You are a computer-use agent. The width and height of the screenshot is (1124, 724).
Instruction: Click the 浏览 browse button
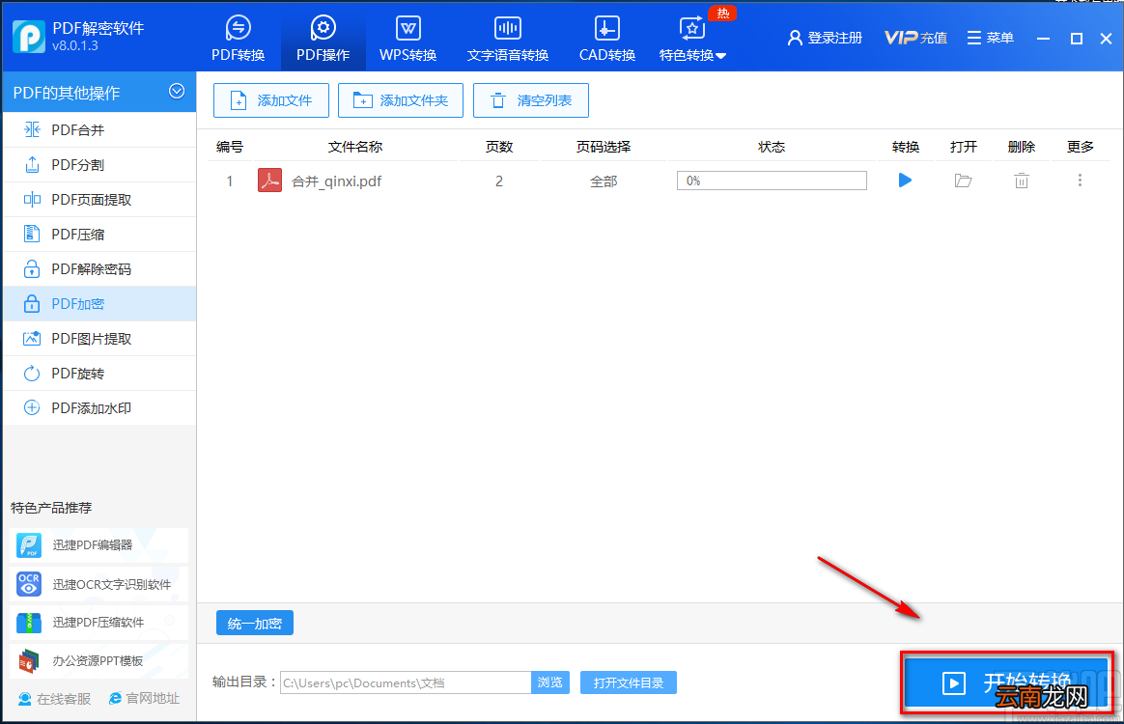coord(549,682)
